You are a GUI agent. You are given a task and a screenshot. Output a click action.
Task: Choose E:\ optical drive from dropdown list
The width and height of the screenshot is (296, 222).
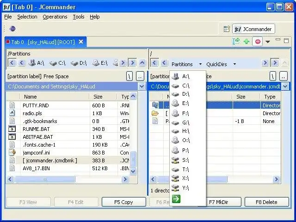[188, 104]
